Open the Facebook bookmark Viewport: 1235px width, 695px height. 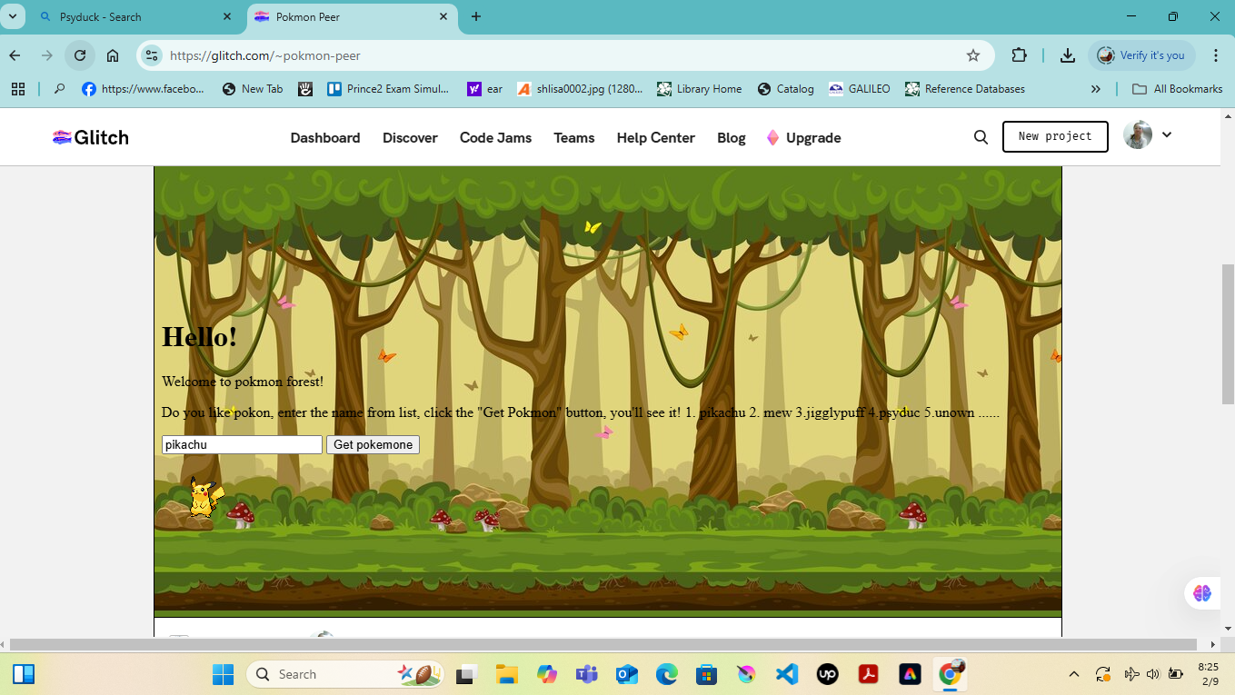click(144, 89)
